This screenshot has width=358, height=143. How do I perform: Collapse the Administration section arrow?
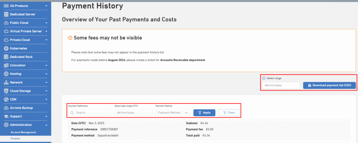coord(46,125)
